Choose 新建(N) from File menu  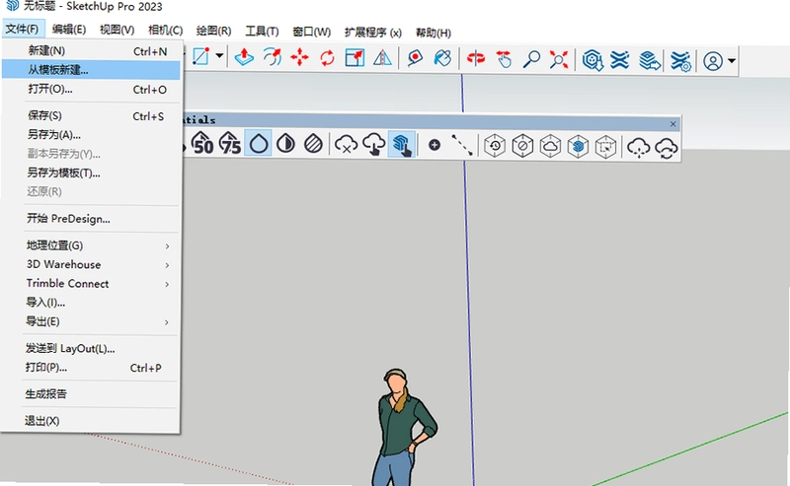91,51
